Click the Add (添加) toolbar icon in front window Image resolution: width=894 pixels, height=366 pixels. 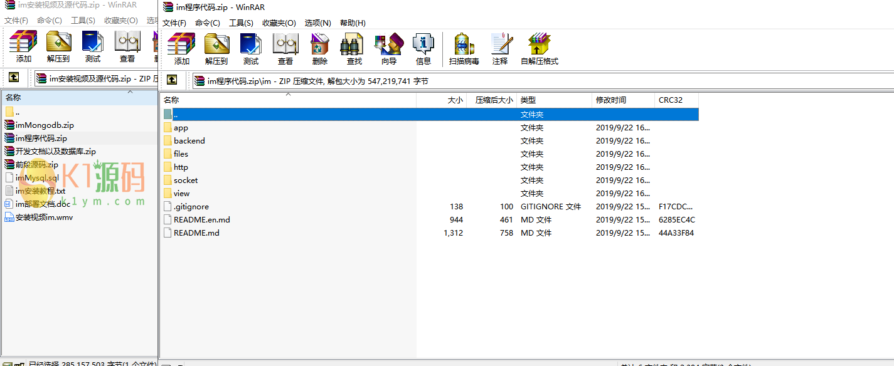pos(181,49)
